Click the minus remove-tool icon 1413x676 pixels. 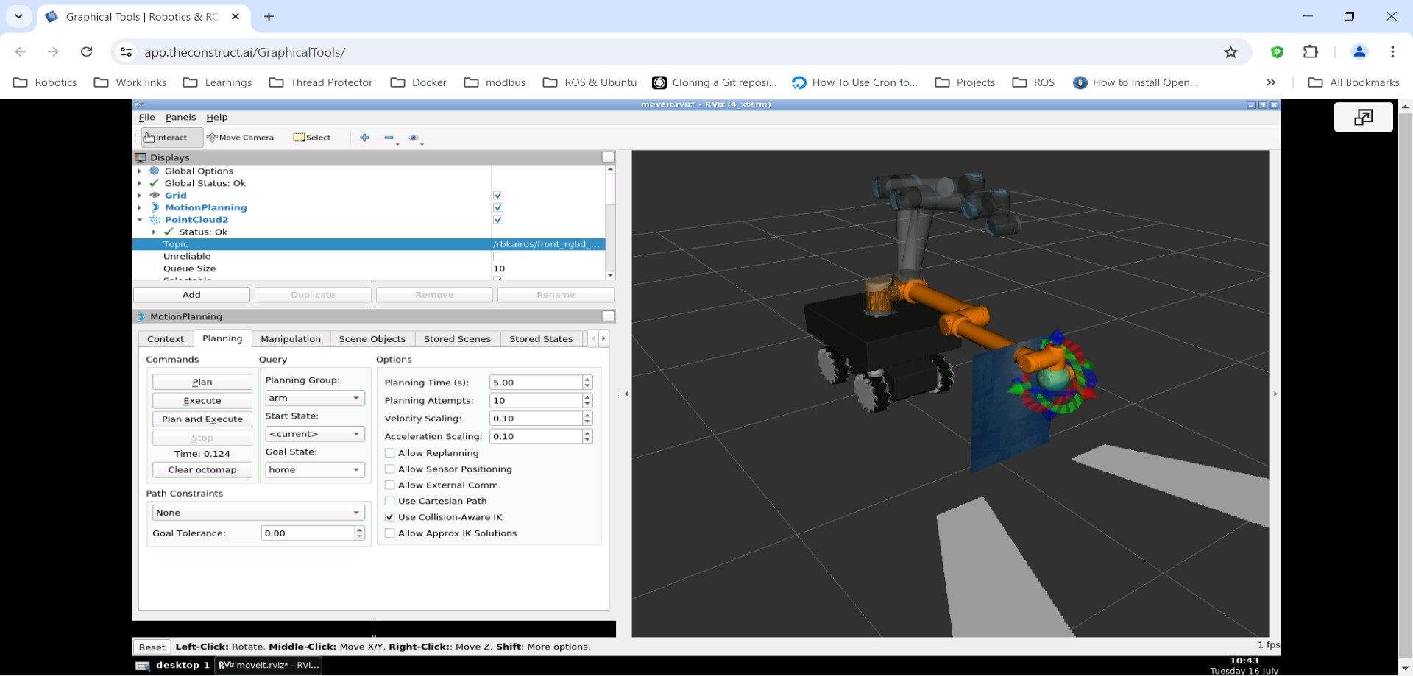[389, 138]
